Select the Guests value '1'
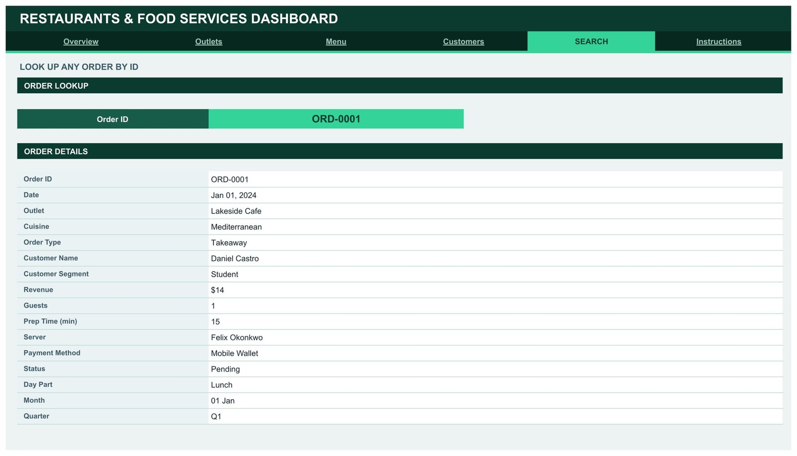The width and height of the screenshot is (797, 456). (x=213, y=306)
